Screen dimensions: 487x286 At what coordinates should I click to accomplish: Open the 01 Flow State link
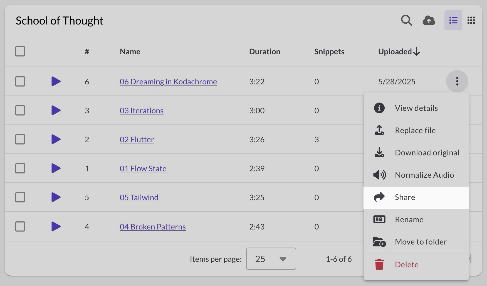[143, 168]
